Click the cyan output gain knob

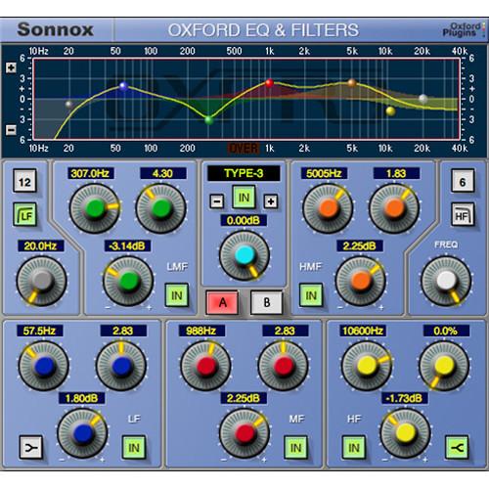(244, 255)
